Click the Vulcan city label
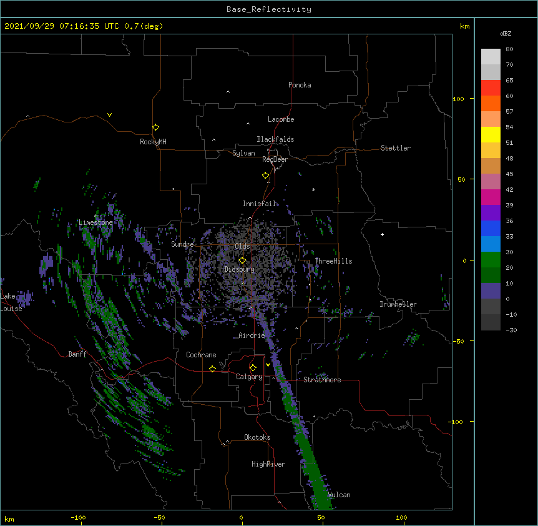Image resolution: width=538 pixels, height=526 pixels. [339, 495]
